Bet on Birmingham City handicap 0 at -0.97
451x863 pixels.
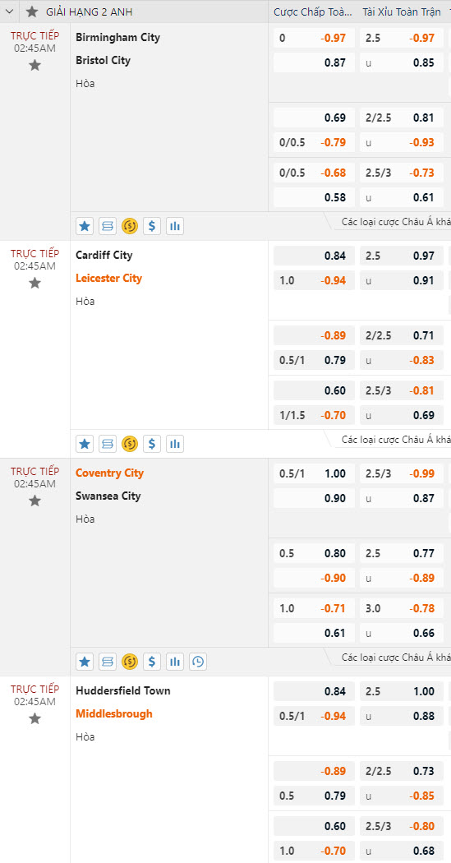pyautogui.click(x=314, y=38)
